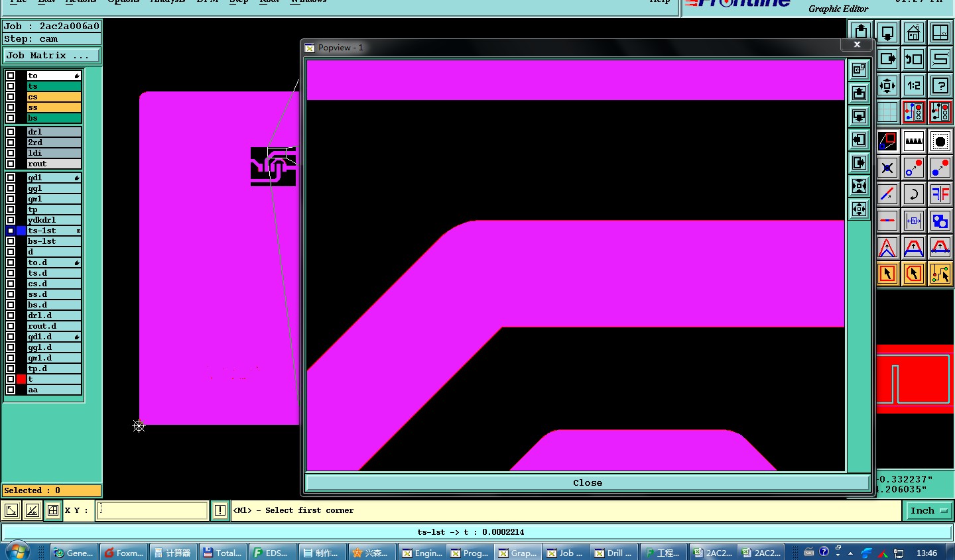Image resolution: width=955 pixels, height=560 pixels.
Task: Click the exclamation mark icon beside XY field
Action: 220,510
